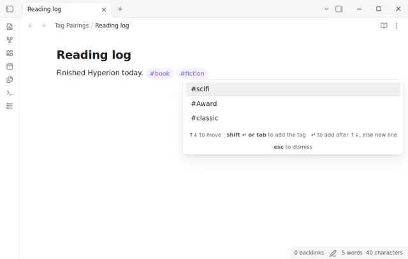Screen dimensions: 408x259
Task: Open the command palette
Action: click(x=10, y=93)
